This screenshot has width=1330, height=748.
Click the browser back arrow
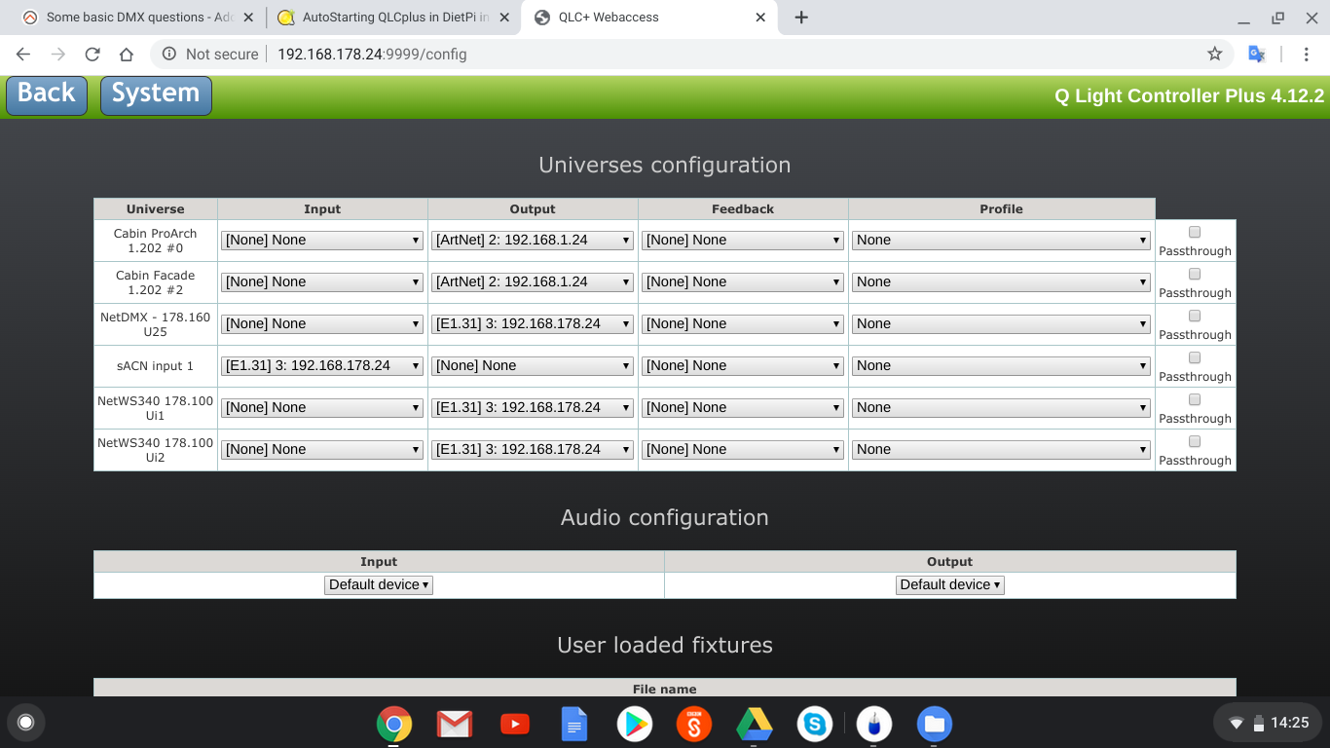(x=23, y=55)
